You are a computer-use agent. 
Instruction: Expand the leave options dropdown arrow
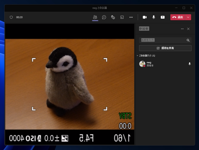pyautogui.click(x=188, y=17)
